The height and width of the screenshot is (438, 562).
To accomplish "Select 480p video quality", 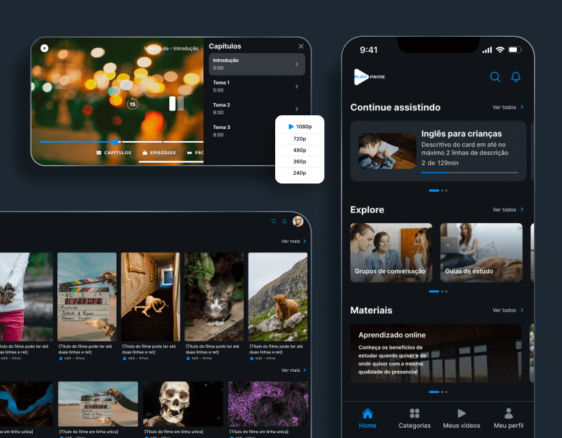I will click(300, 150).
